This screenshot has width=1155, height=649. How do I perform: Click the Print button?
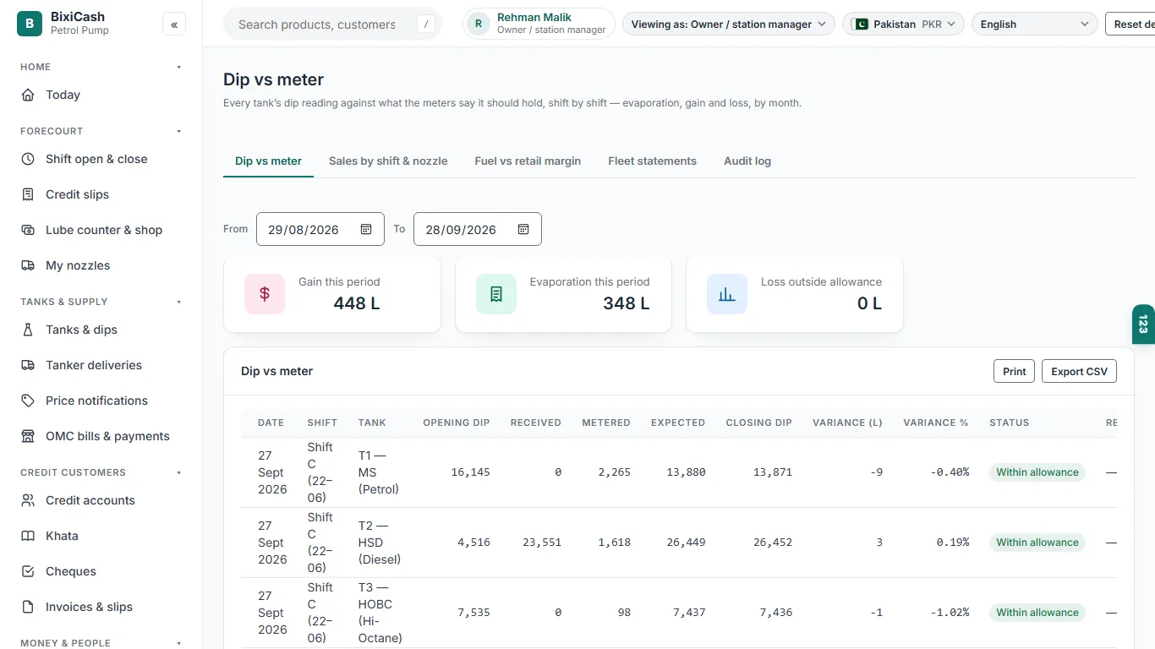point(1014,371)
